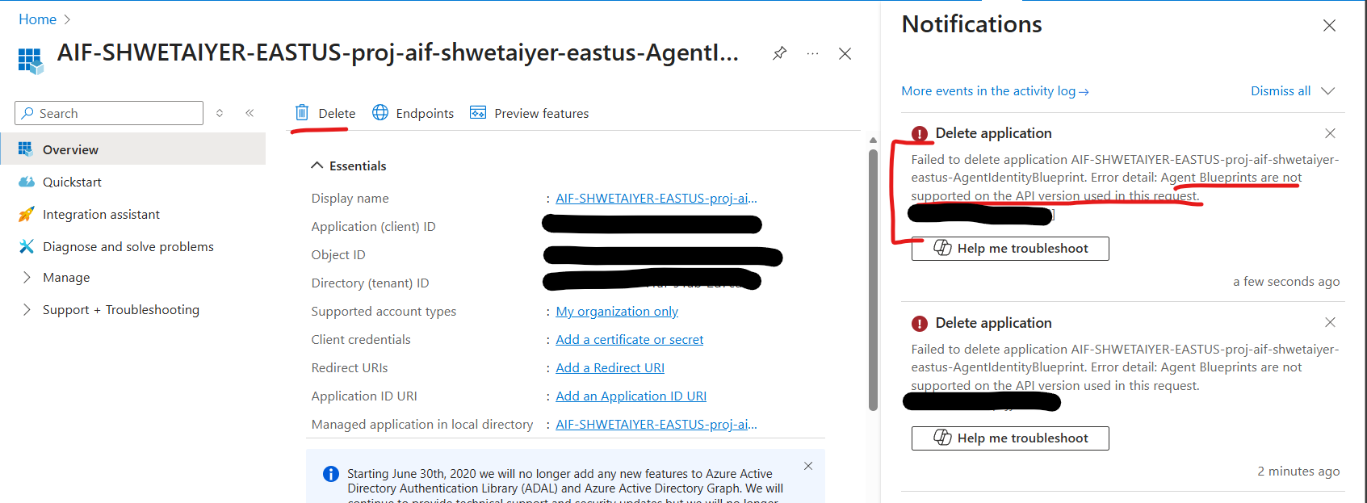
Task: Click the error icon of the newest Delete application notification
Action: click(x=920, y=134)
